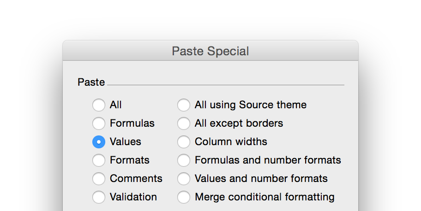Select All except borders option
The width and height of the screenshot is (421, 211).
(184, 123)
